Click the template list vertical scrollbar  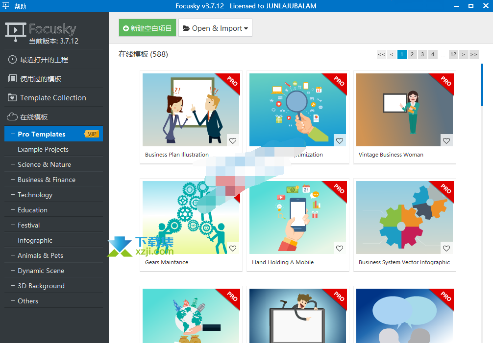[x=482, y=85]
